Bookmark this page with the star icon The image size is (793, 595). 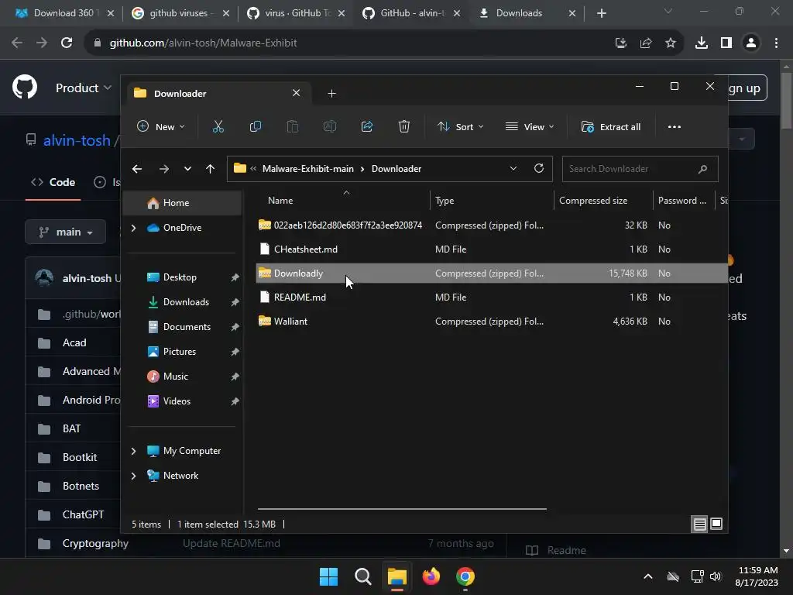pos(671,43)
